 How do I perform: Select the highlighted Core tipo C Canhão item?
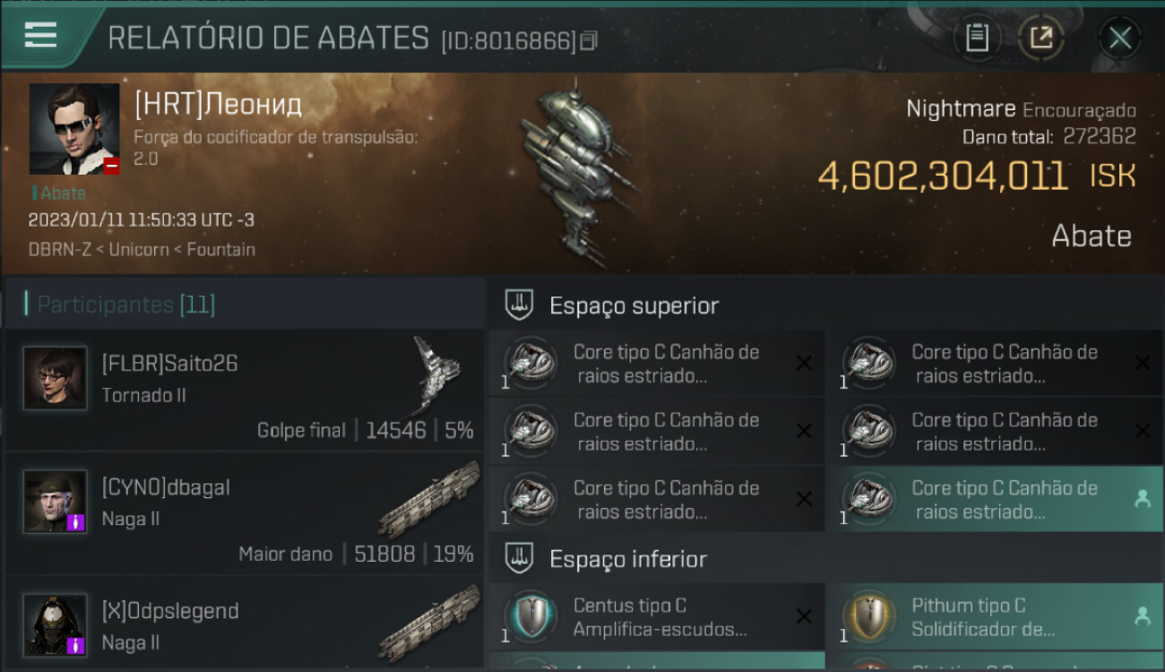[x=996, y=499]
